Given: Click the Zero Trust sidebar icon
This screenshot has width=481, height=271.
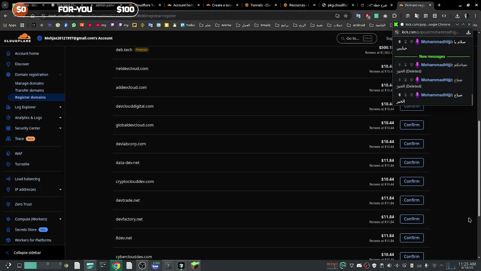Looking at the screenshot, I should (x=8, y=204).
